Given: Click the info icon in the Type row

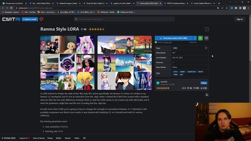Looking at the screenshot, I should pos(206,48).
